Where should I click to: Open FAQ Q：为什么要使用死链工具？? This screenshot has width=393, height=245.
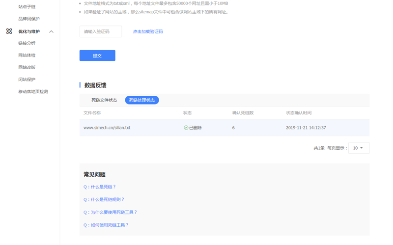[110, 213]
